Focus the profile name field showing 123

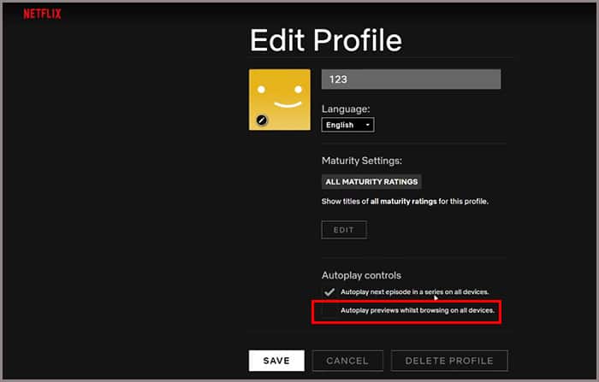point(411,79)
